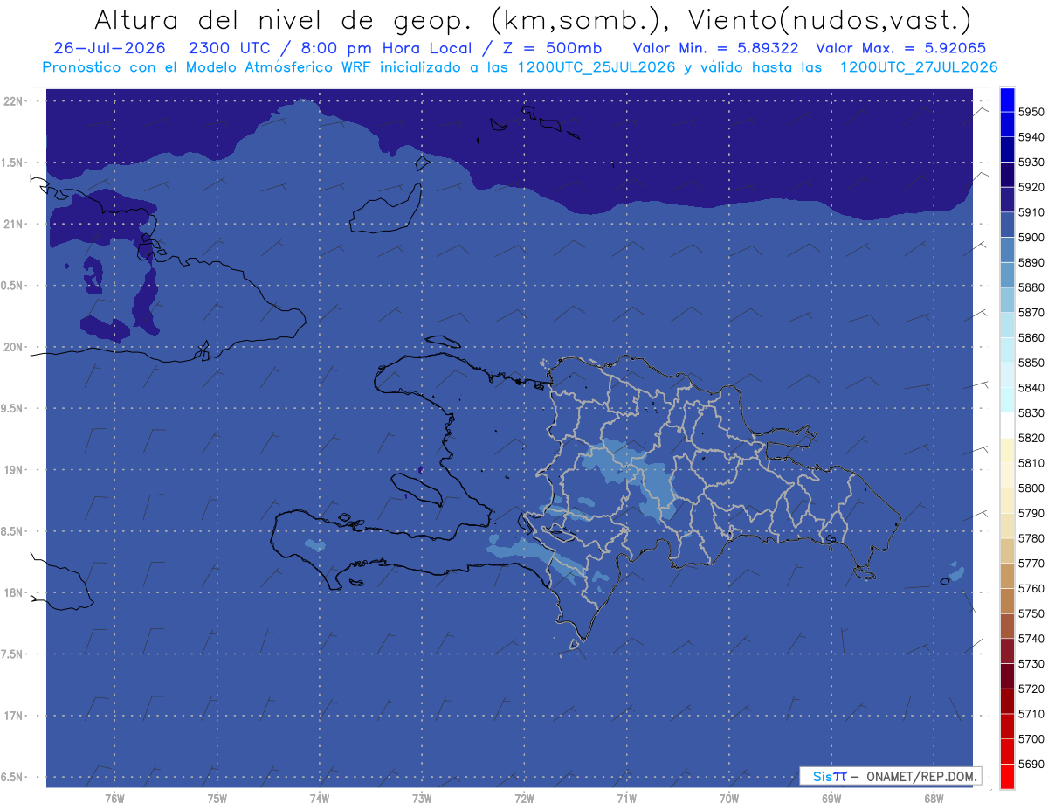Screen dimensions: 1048x810
Task: Select the date text '26-Jul-2026'
Action: point(109,48)
